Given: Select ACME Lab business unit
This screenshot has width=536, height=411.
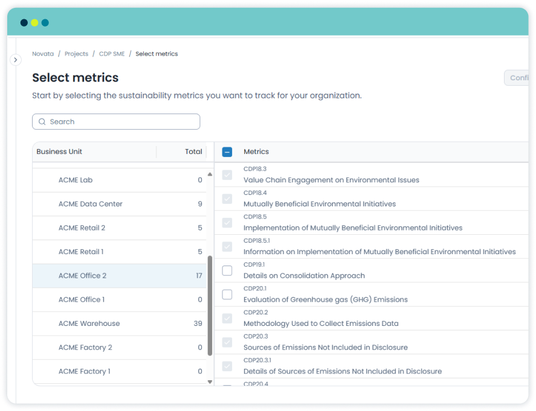Looking at the screenshot, I should click(x=119, y=180).
